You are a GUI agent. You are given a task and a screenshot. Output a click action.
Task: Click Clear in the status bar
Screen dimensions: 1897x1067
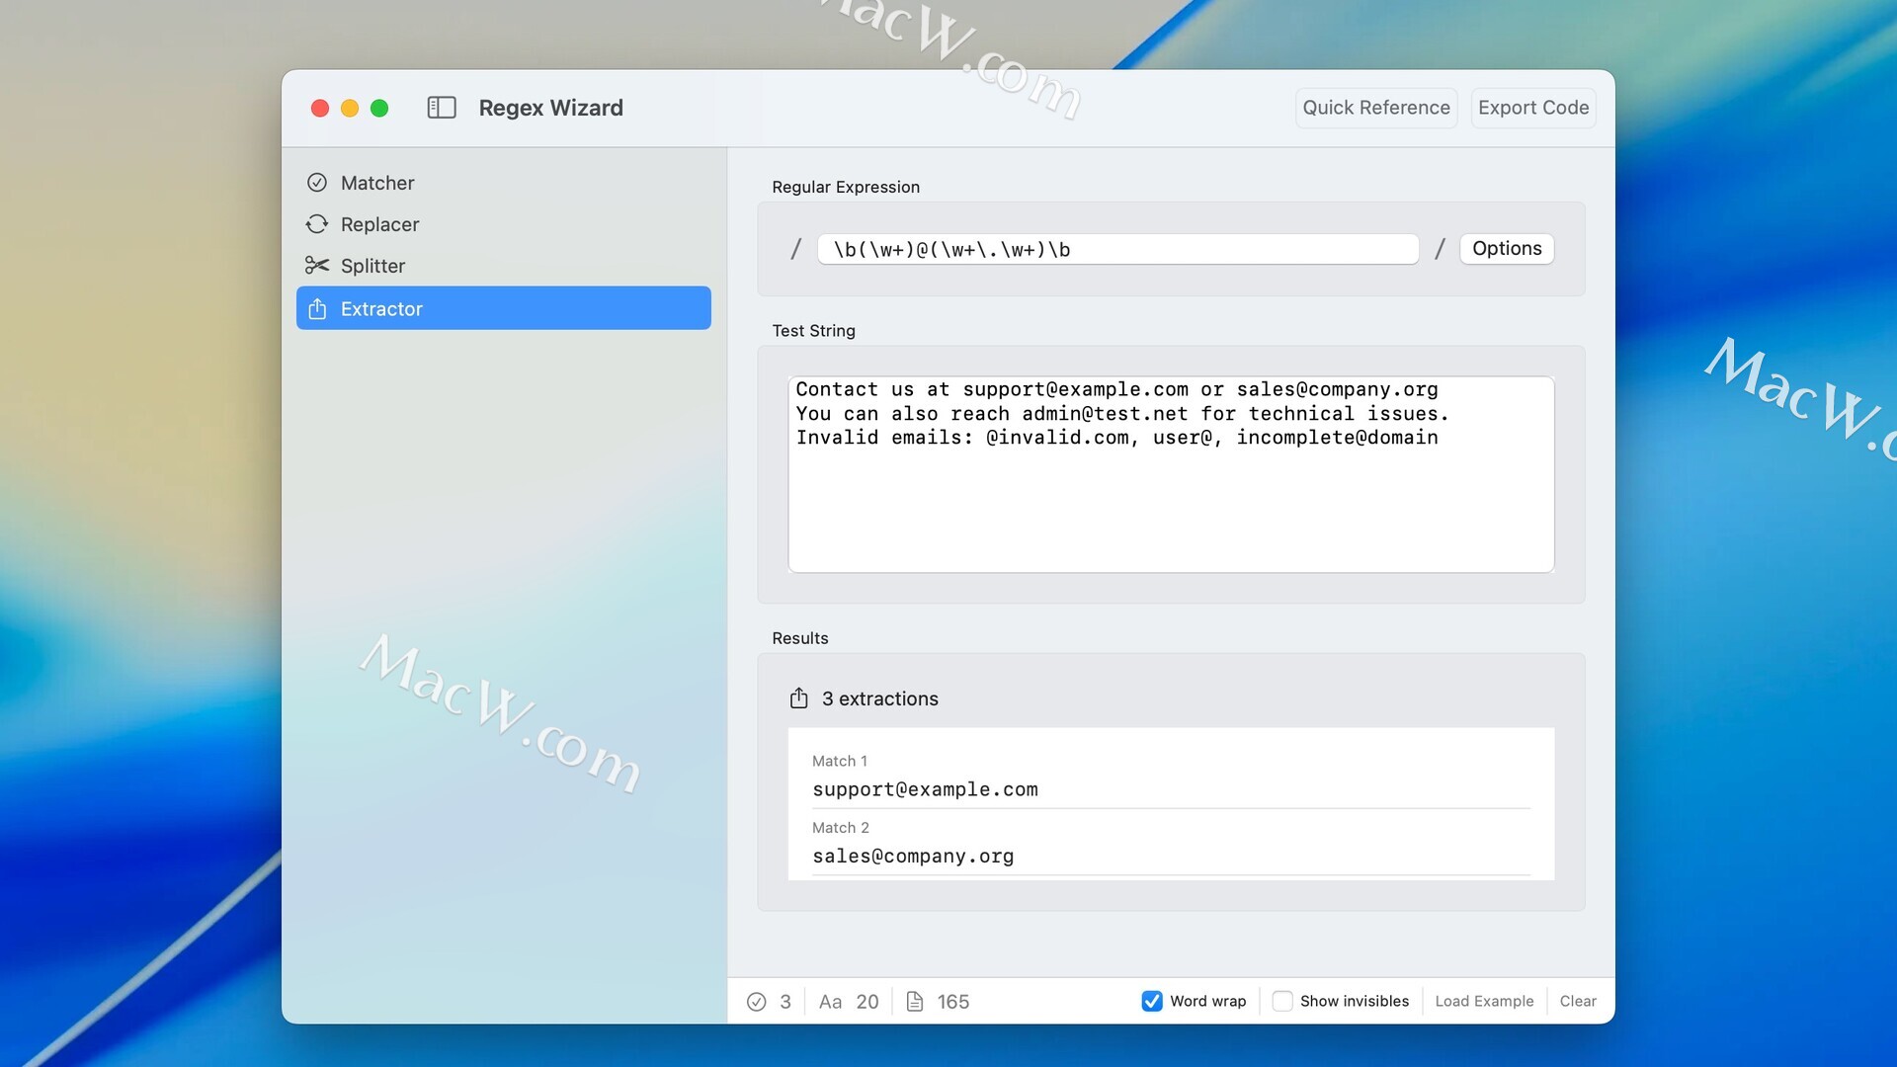click(1577, 1001)
